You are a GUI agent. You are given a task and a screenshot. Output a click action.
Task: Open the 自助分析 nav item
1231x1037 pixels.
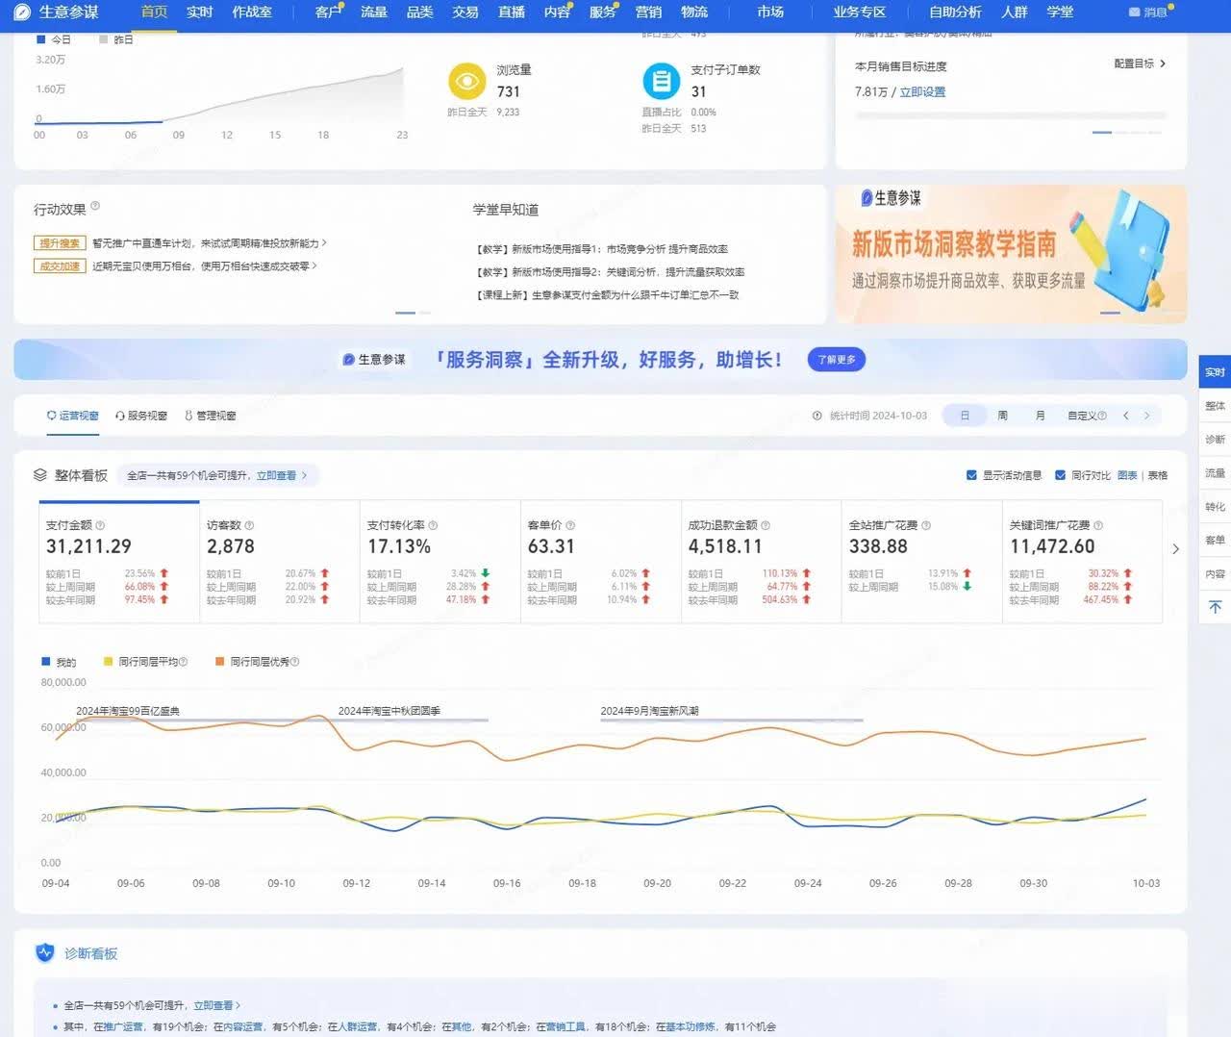955,12
